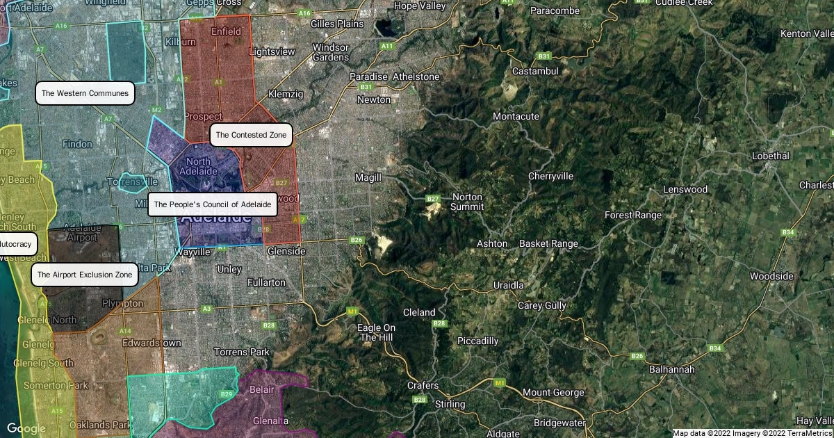This screenshot has width=834, height=438.
Task: Click the A11 route shield near Paradise
Action: click(386, 46)
